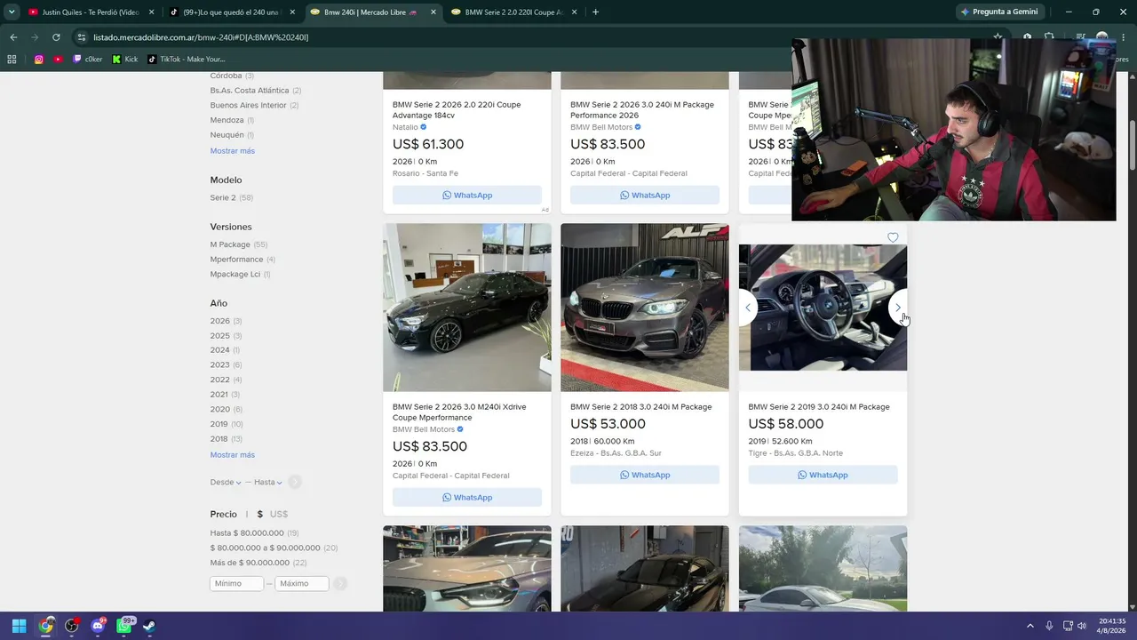Switch price currency to pesos ($)
This screenshot has height=640, width=1137.
click(x=260, y=515)
